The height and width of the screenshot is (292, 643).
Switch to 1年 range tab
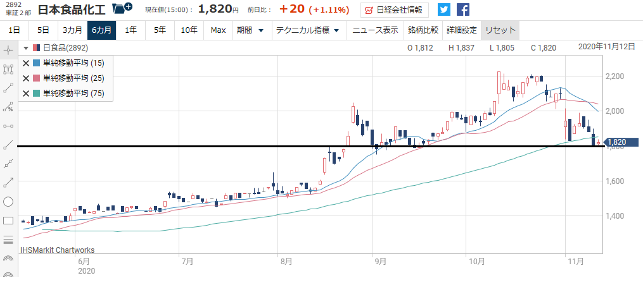(131, 30)
